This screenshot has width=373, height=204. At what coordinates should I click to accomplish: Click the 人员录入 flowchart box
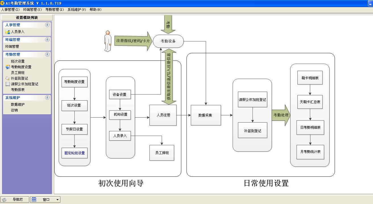(120, 136)
